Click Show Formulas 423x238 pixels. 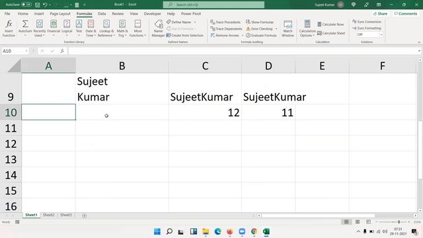pyautogui.click(x=260, y=22)
